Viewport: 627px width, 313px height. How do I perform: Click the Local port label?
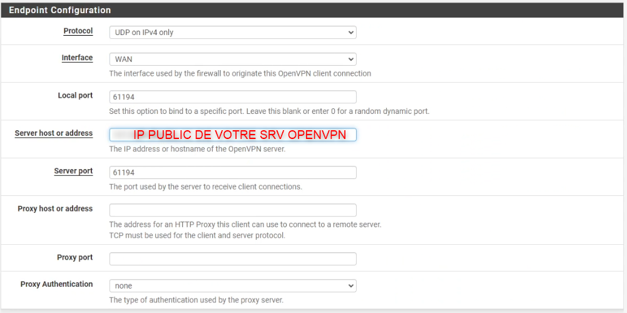[75, 96]
